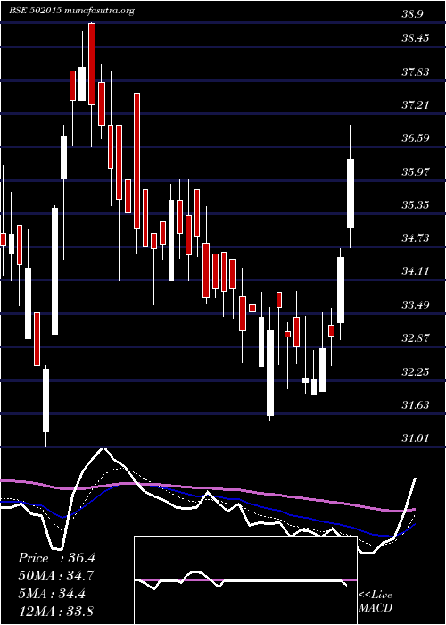Click the 'Price : 36.4' readout

pos(56,558)
